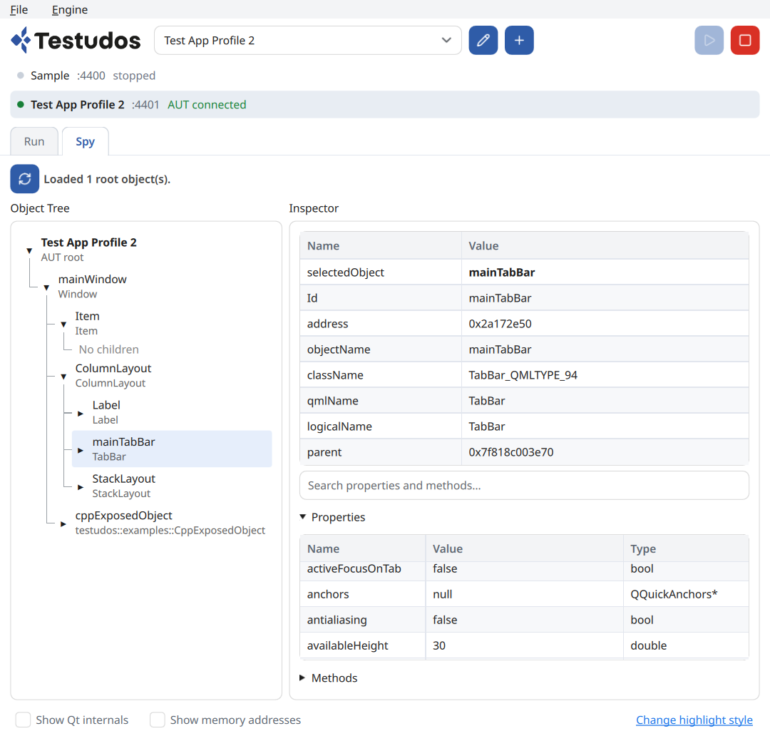Select the ColumnLayout tree item
The height and width of the screenshot is (736, 770).
tap(113, 375)
